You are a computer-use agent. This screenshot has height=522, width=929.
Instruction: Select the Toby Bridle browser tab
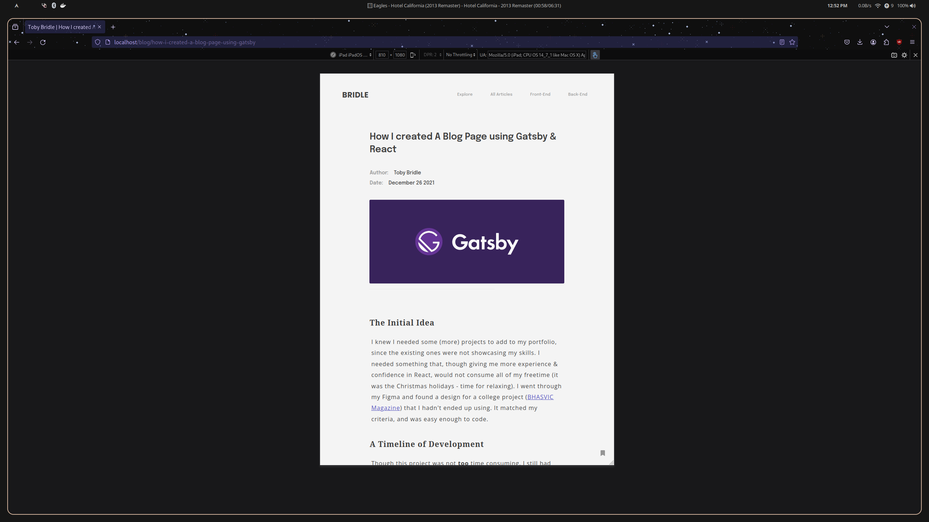point(65,27)
